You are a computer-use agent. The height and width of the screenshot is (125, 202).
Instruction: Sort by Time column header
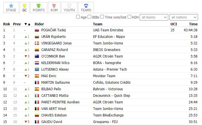coord(193,24)
